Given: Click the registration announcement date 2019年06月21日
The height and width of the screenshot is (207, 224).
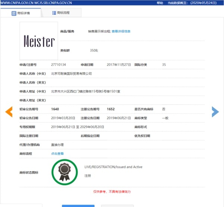Looking at the screenshot, I should click(119, 118).
